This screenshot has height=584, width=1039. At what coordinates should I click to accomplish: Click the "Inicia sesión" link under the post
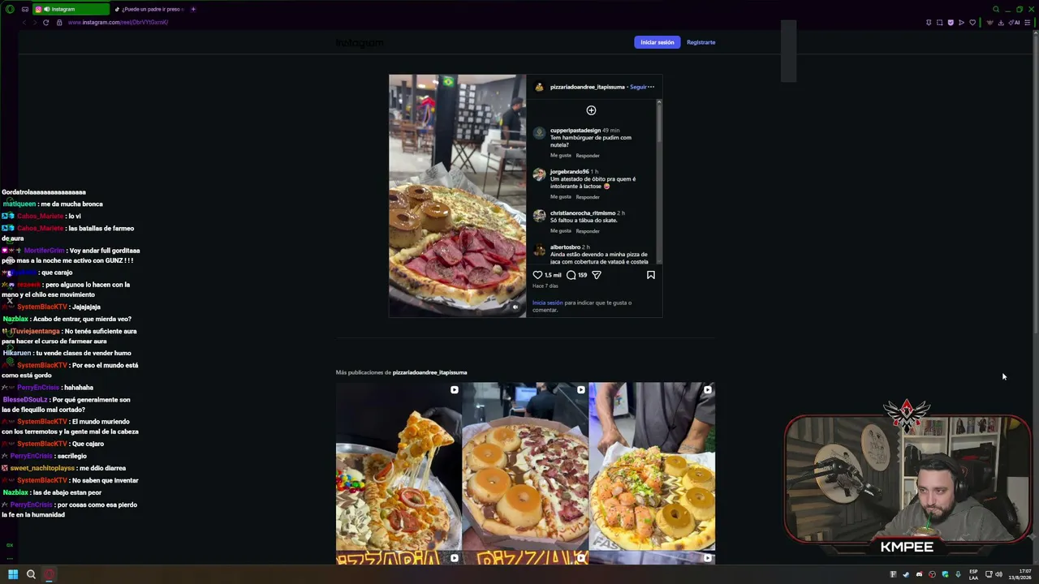click(547, 303)
